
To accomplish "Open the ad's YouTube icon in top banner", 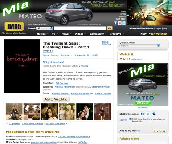I will (x=120, y=23).
